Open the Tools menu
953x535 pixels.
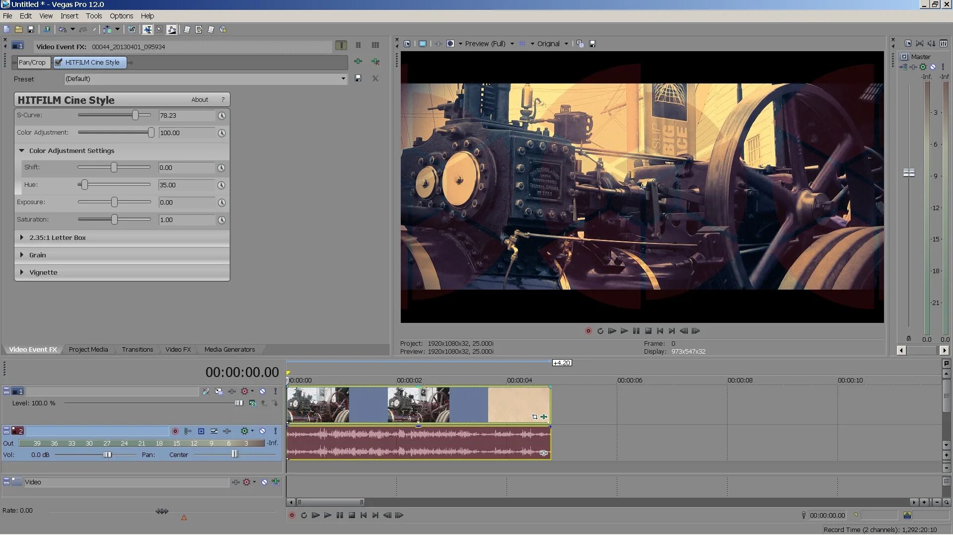click(94, 16)
